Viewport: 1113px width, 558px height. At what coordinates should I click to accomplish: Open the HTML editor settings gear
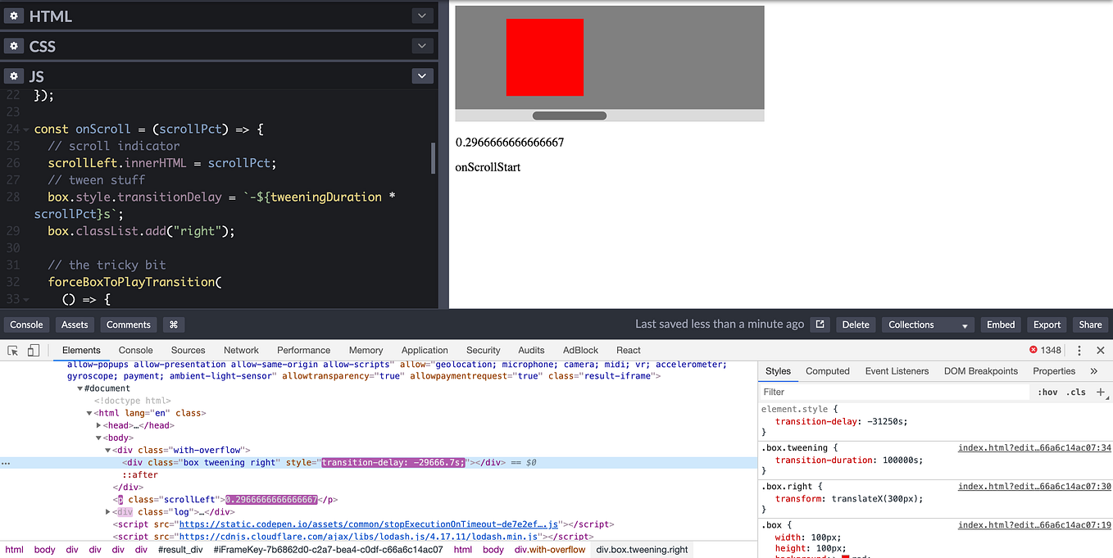[13, 16]
